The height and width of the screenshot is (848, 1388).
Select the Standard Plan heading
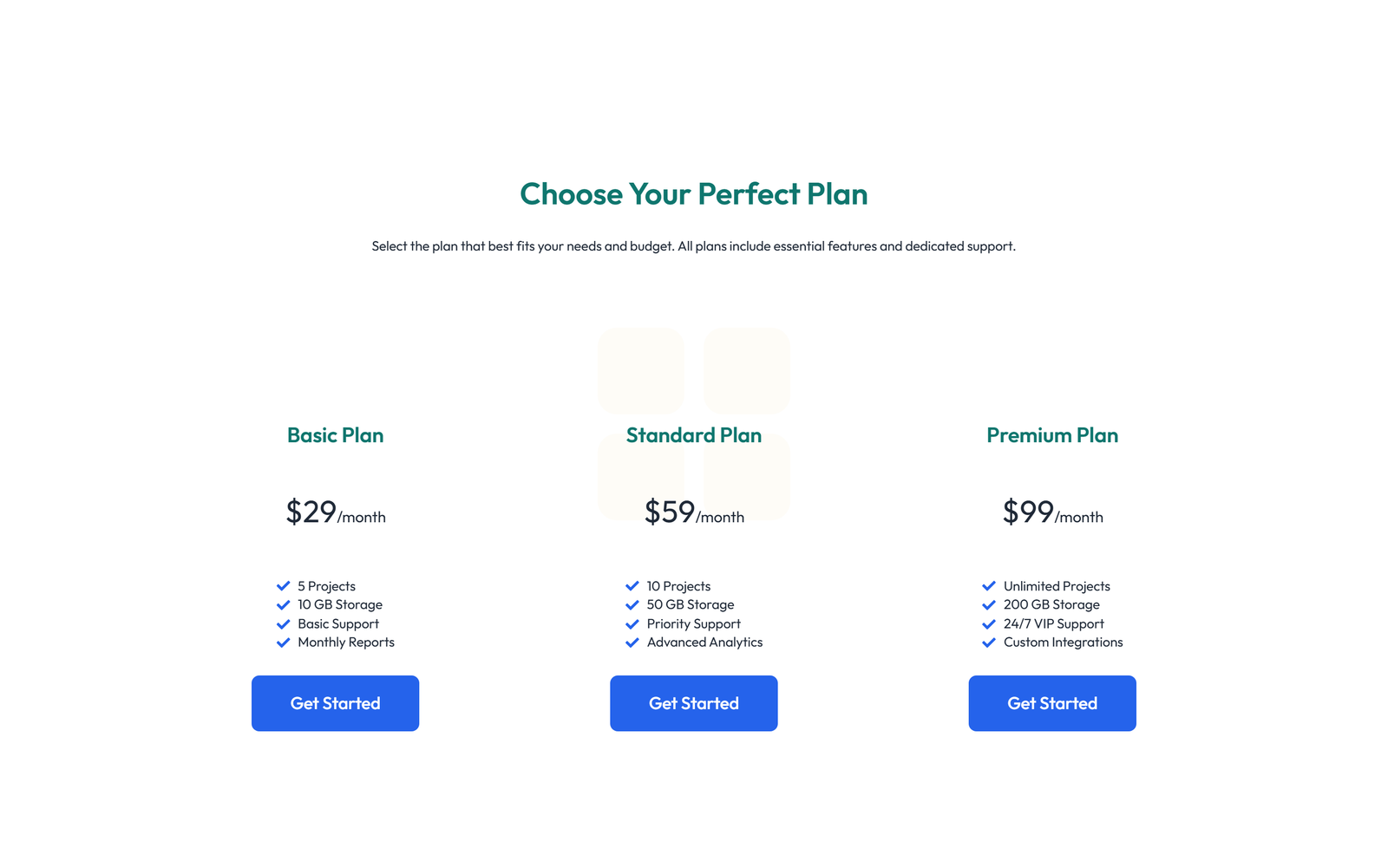coord(693,435)
